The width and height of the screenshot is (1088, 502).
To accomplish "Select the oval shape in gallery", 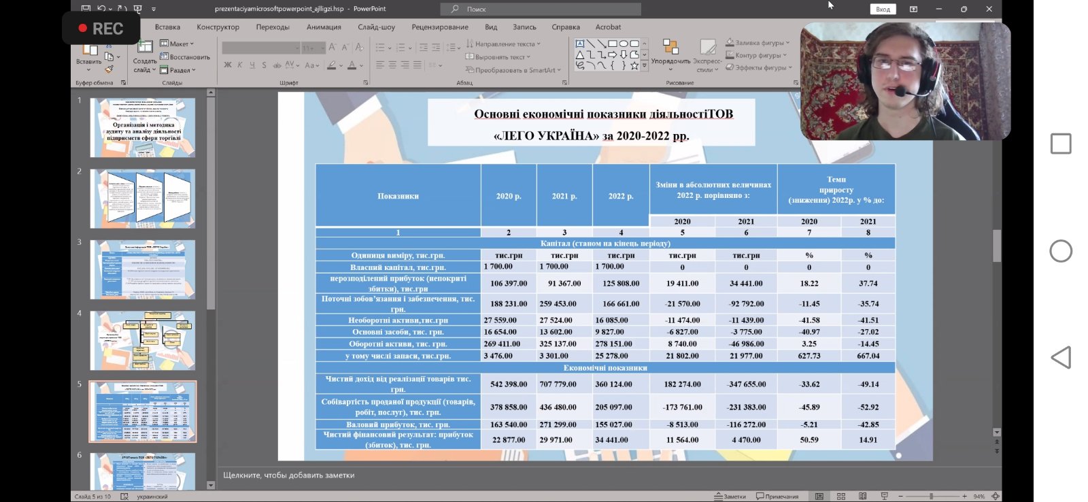I will click(x=624, y=44).
